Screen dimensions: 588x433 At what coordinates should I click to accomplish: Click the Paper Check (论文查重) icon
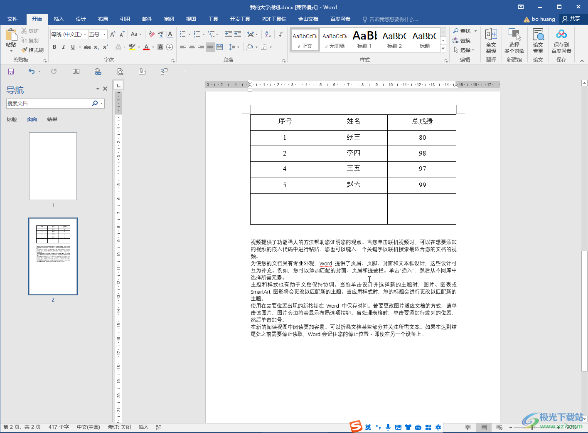tap(538, 41)
